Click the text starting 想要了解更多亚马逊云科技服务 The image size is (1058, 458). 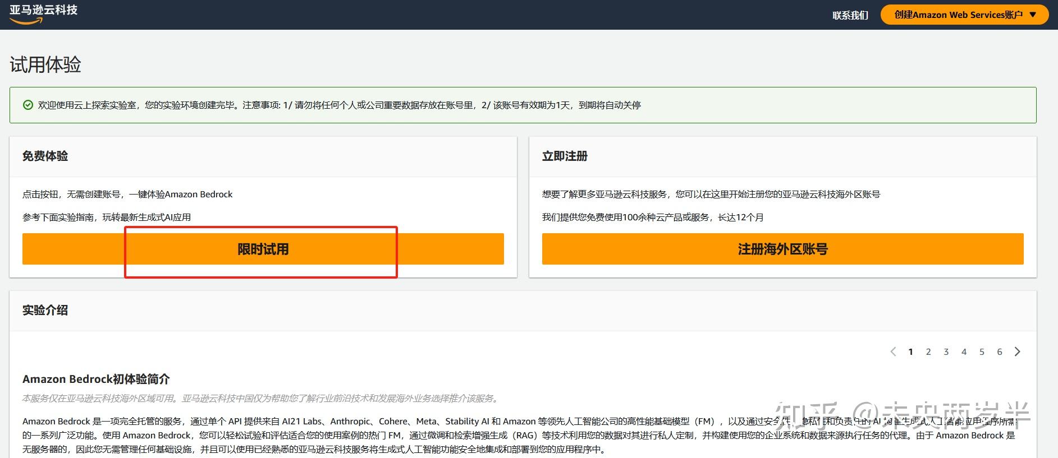tap(711, 194)
